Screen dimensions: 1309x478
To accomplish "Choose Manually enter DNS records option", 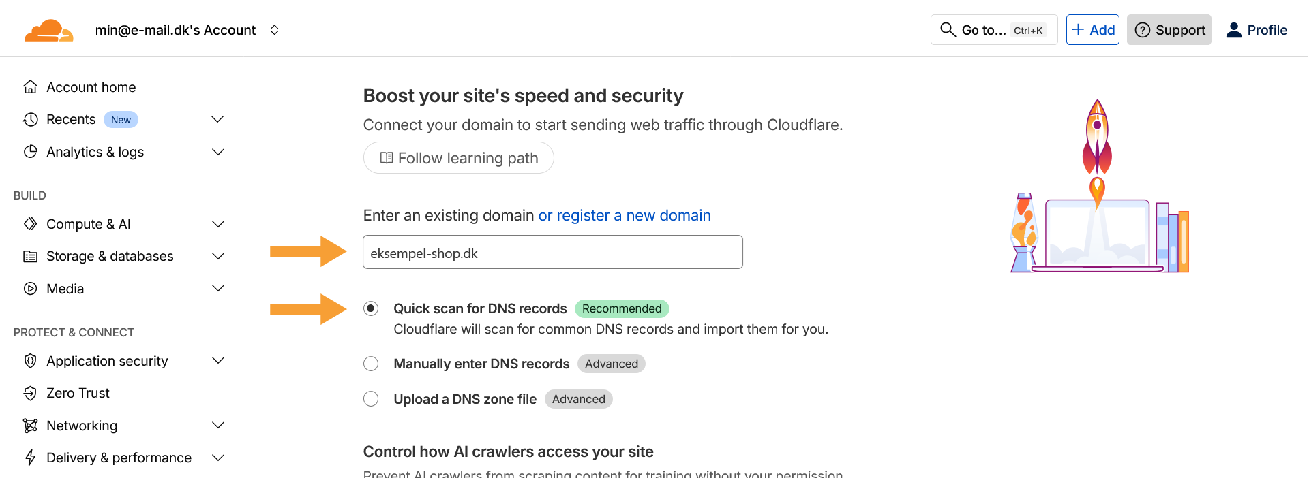I will pos(371,364).
